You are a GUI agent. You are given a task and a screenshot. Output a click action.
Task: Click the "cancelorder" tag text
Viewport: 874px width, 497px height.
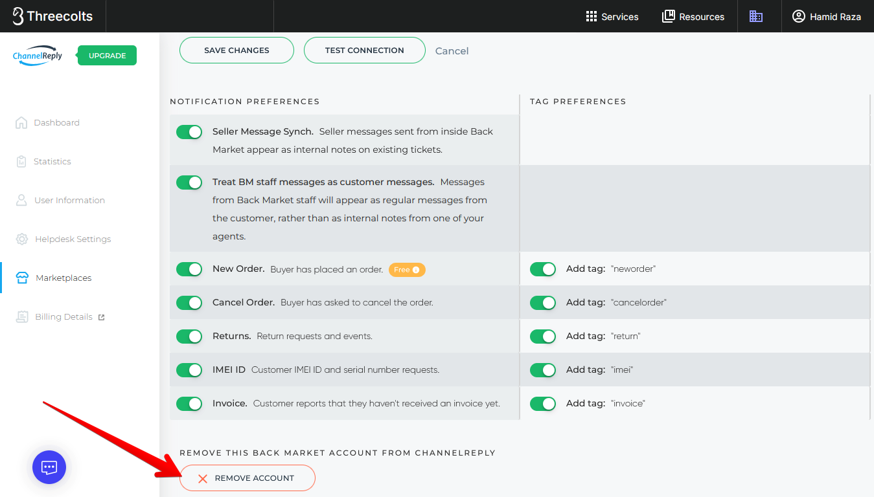pyautogui.click(x=639, y=303)
